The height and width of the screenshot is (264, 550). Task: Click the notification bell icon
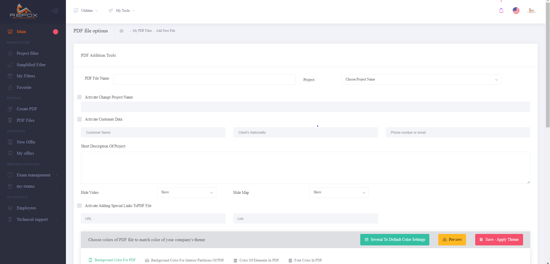pos(501,11)
